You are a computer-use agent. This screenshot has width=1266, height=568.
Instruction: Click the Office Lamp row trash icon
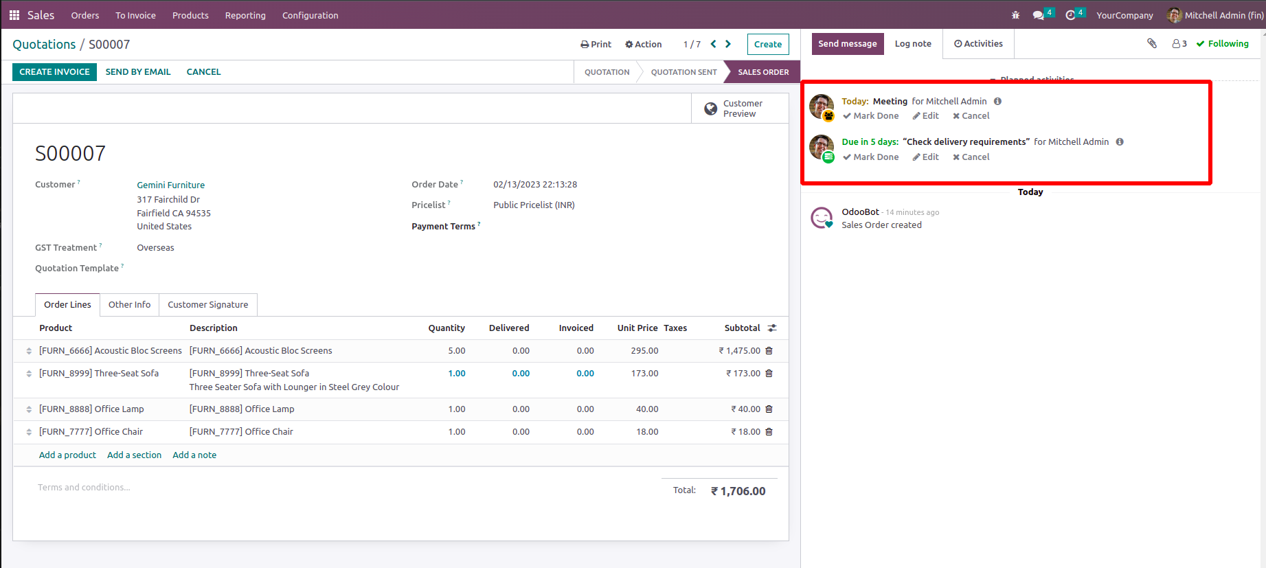pos(769,409)
